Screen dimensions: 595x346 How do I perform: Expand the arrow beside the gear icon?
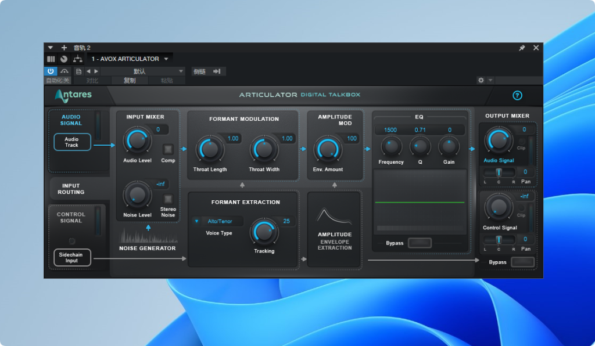(490, 80)
